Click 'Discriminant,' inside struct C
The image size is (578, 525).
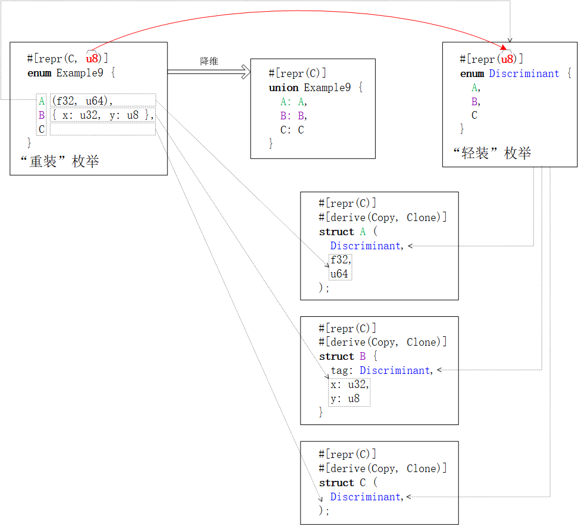(367, 497)
